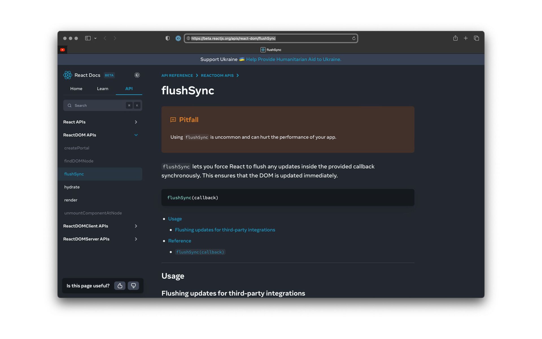
Task: Click the page reload icon in address bar
Action: (x=354, y=38)
